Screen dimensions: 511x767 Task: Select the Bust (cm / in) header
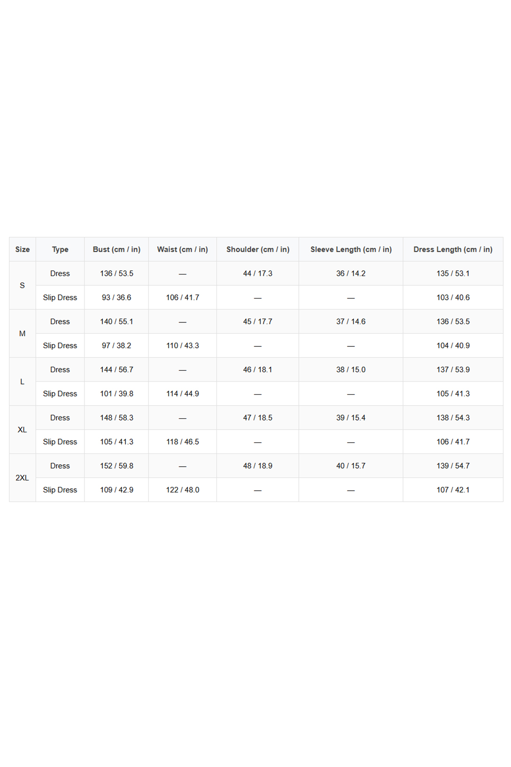click(x=116, y=250)
